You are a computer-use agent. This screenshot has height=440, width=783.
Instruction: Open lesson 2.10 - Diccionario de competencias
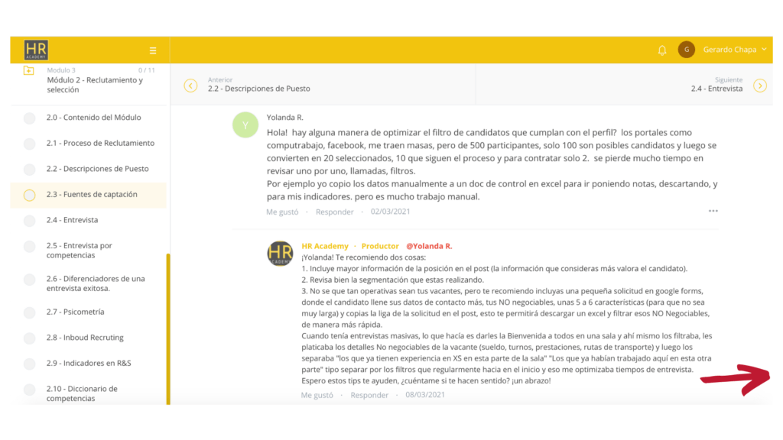point(82,393)
